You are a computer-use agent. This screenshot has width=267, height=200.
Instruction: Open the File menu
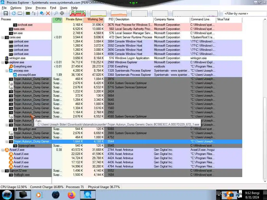[x=4, y=8]
